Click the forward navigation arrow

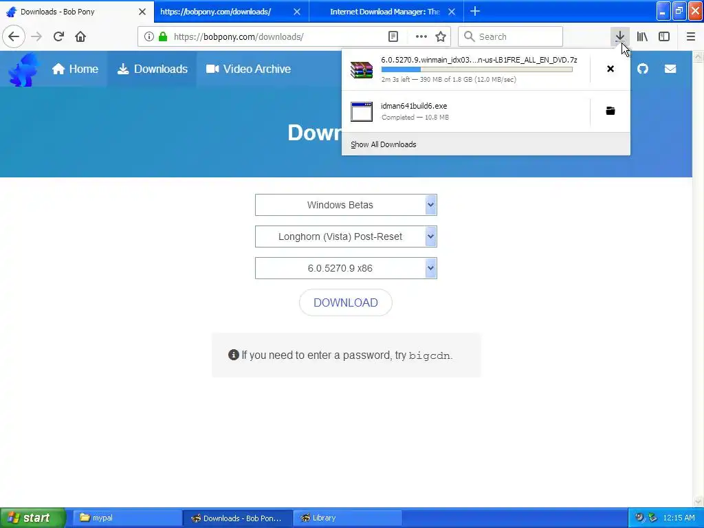(36, 36)
